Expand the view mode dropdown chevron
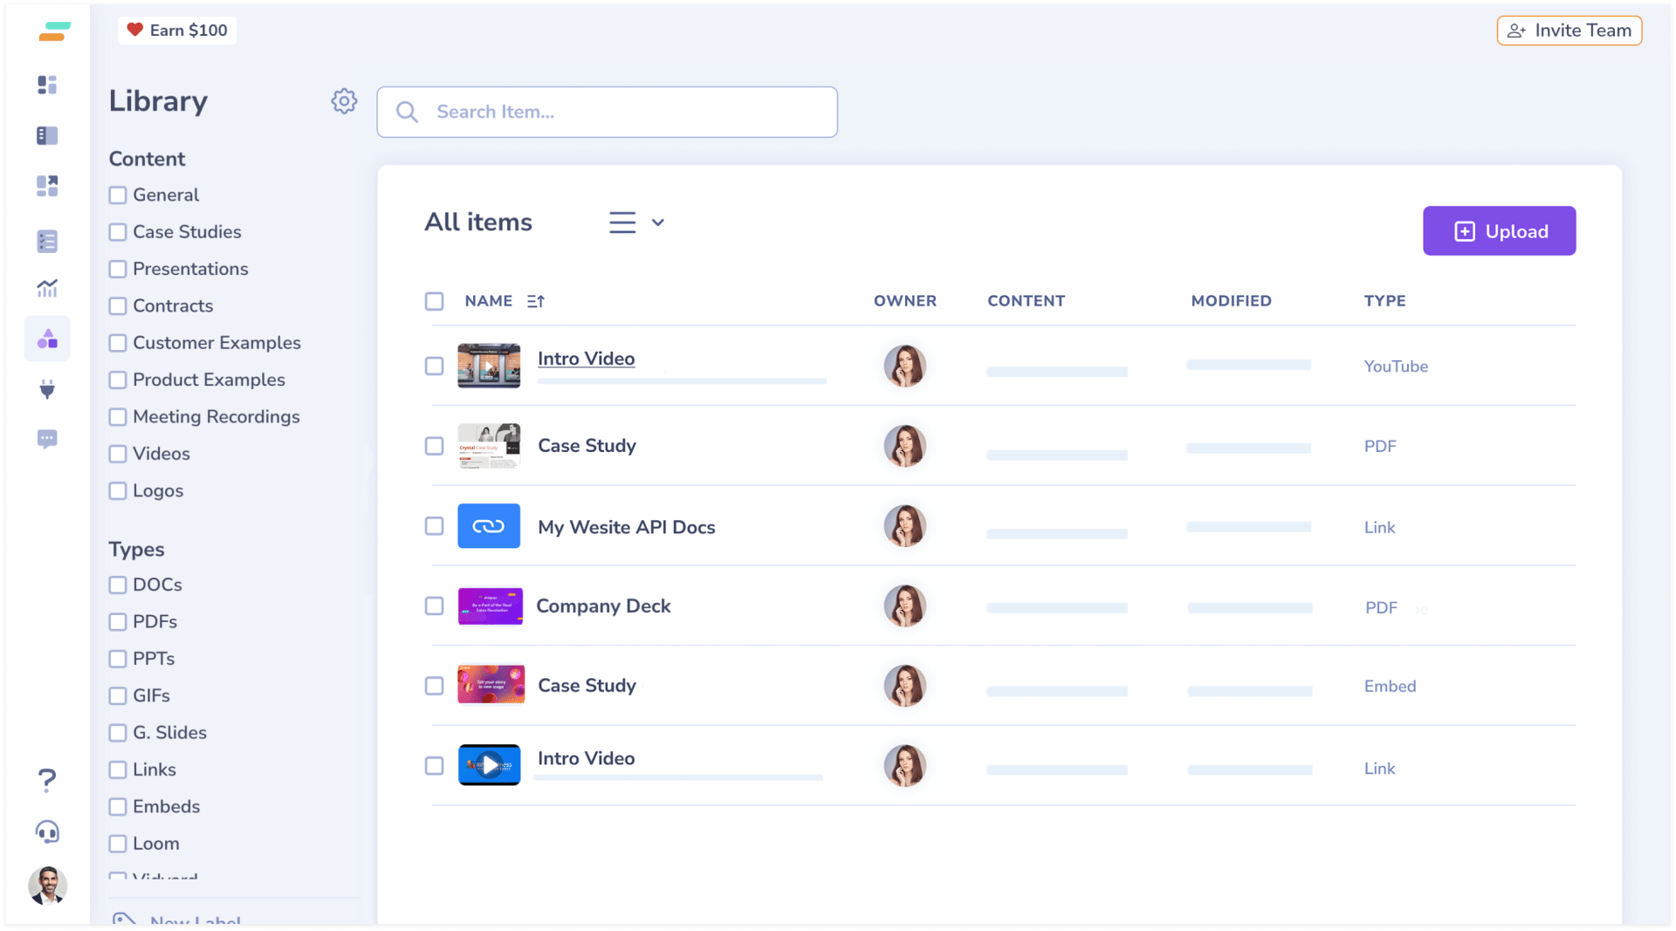This screenshot has height=931, width=1676. [x=658, y=222]
